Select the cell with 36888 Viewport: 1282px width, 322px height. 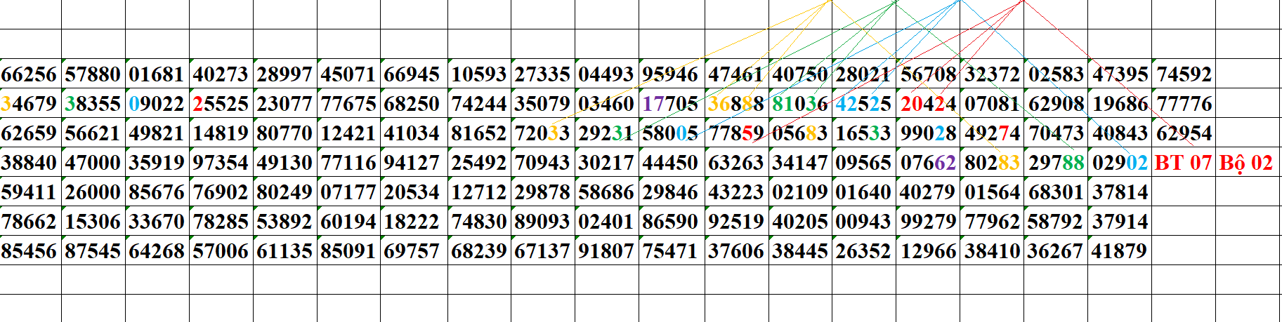click(736, 104)
